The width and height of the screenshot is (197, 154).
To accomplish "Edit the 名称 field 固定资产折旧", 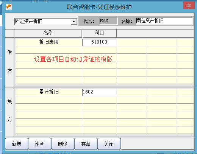I will tap(164, 21).
